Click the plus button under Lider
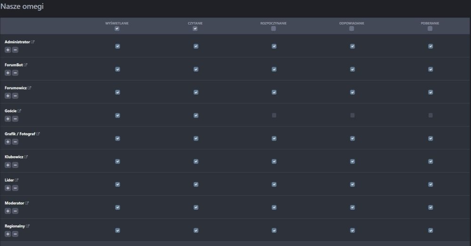 tap(8, 188)
